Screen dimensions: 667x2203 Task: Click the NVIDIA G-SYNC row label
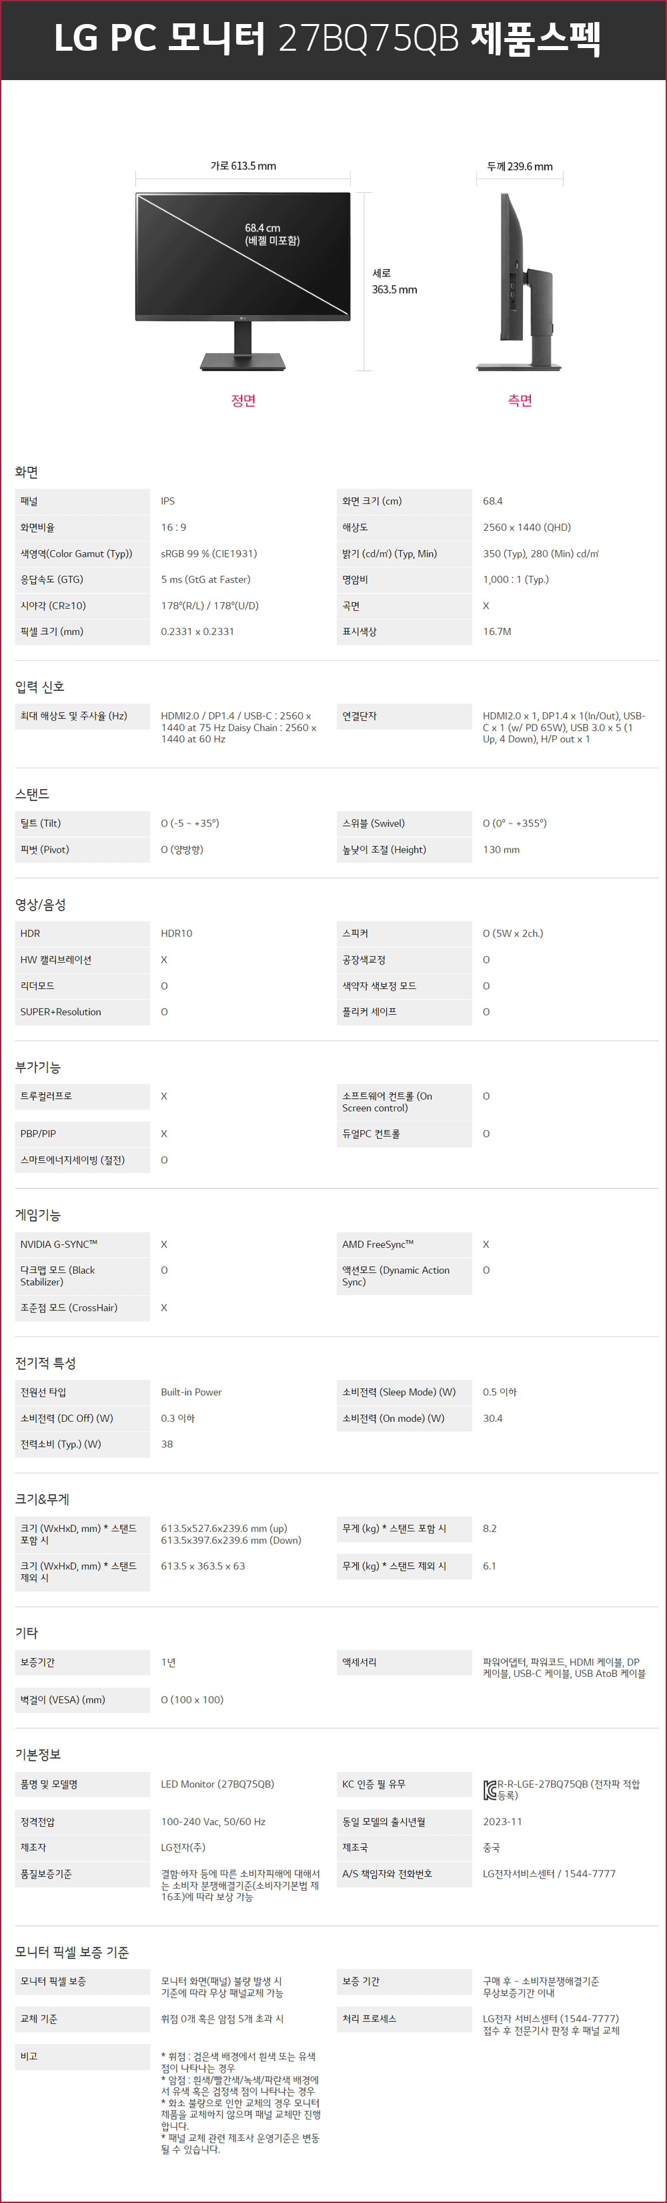82,1244
